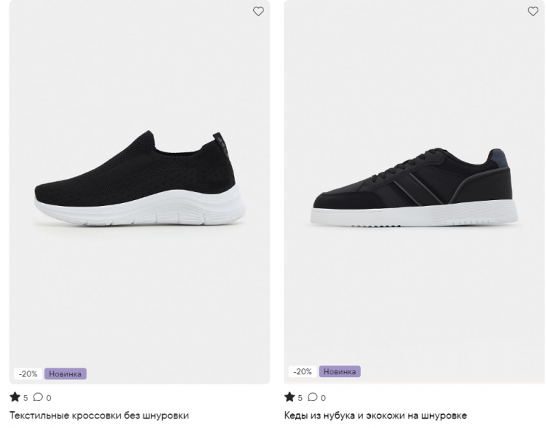Image resolution: width=547 pixels, height=428 pixels.
Task: Add the textile slip-on sneakers to favorites
Action: [258, 12]
